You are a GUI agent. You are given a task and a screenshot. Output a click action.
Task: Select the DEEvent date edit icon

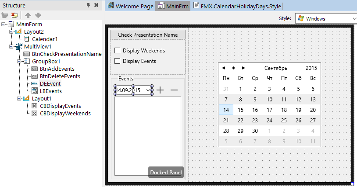click(x=35, y=83)
